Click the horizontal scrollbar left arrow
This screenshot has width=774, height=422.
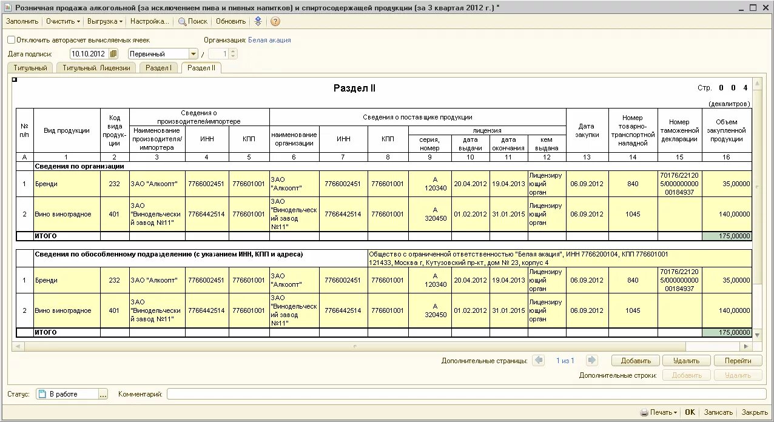[17, 346]
